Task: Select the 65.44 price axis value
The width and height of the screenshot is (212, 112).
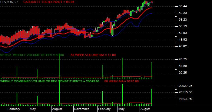Action: (x=183, y=6)
